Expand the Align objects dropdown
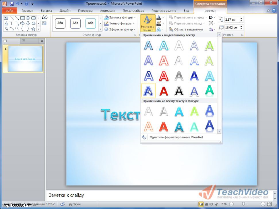The width and height of the screenshot is (279, 209). (x=212, y=18)
